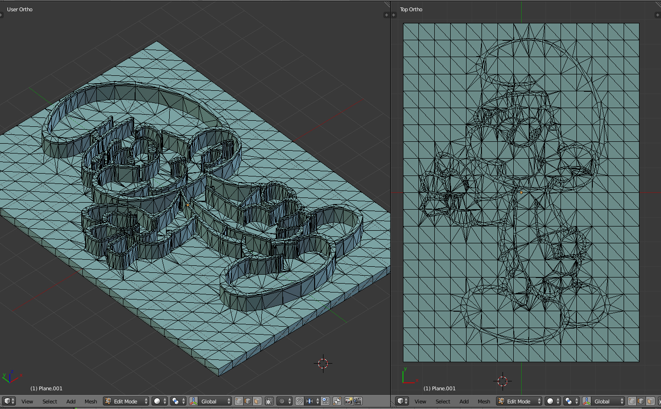
Task: Open Global orientation dropdown in left viewport
Action: pyautogui.click(x=215, y=401)
